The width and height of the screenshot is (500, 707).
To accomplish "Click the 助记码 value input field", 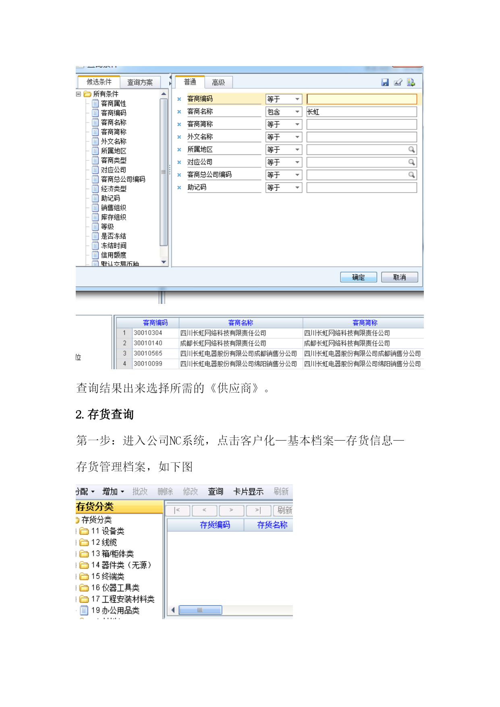I will [362, 187].
